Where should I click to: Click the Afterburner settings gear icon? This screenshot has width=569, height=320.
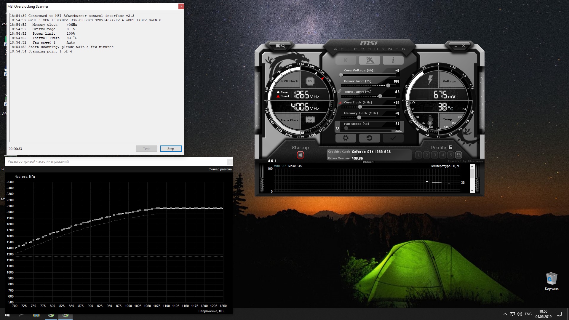click(x=346, y=138)
